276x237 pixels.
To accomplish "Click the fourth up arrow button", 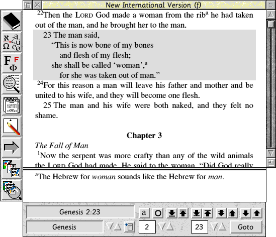I will 208,213.
